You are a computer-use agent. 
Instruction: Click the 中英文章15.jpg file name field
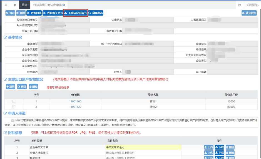pos(143,147)
